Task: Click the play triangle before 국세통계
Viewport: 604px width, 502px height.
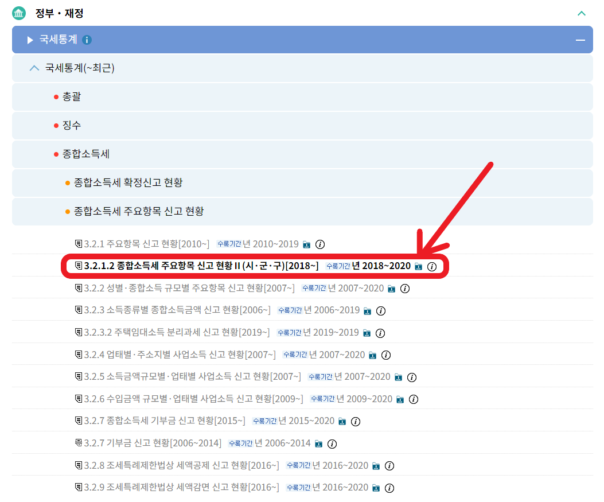Action: tap(30, 40)
